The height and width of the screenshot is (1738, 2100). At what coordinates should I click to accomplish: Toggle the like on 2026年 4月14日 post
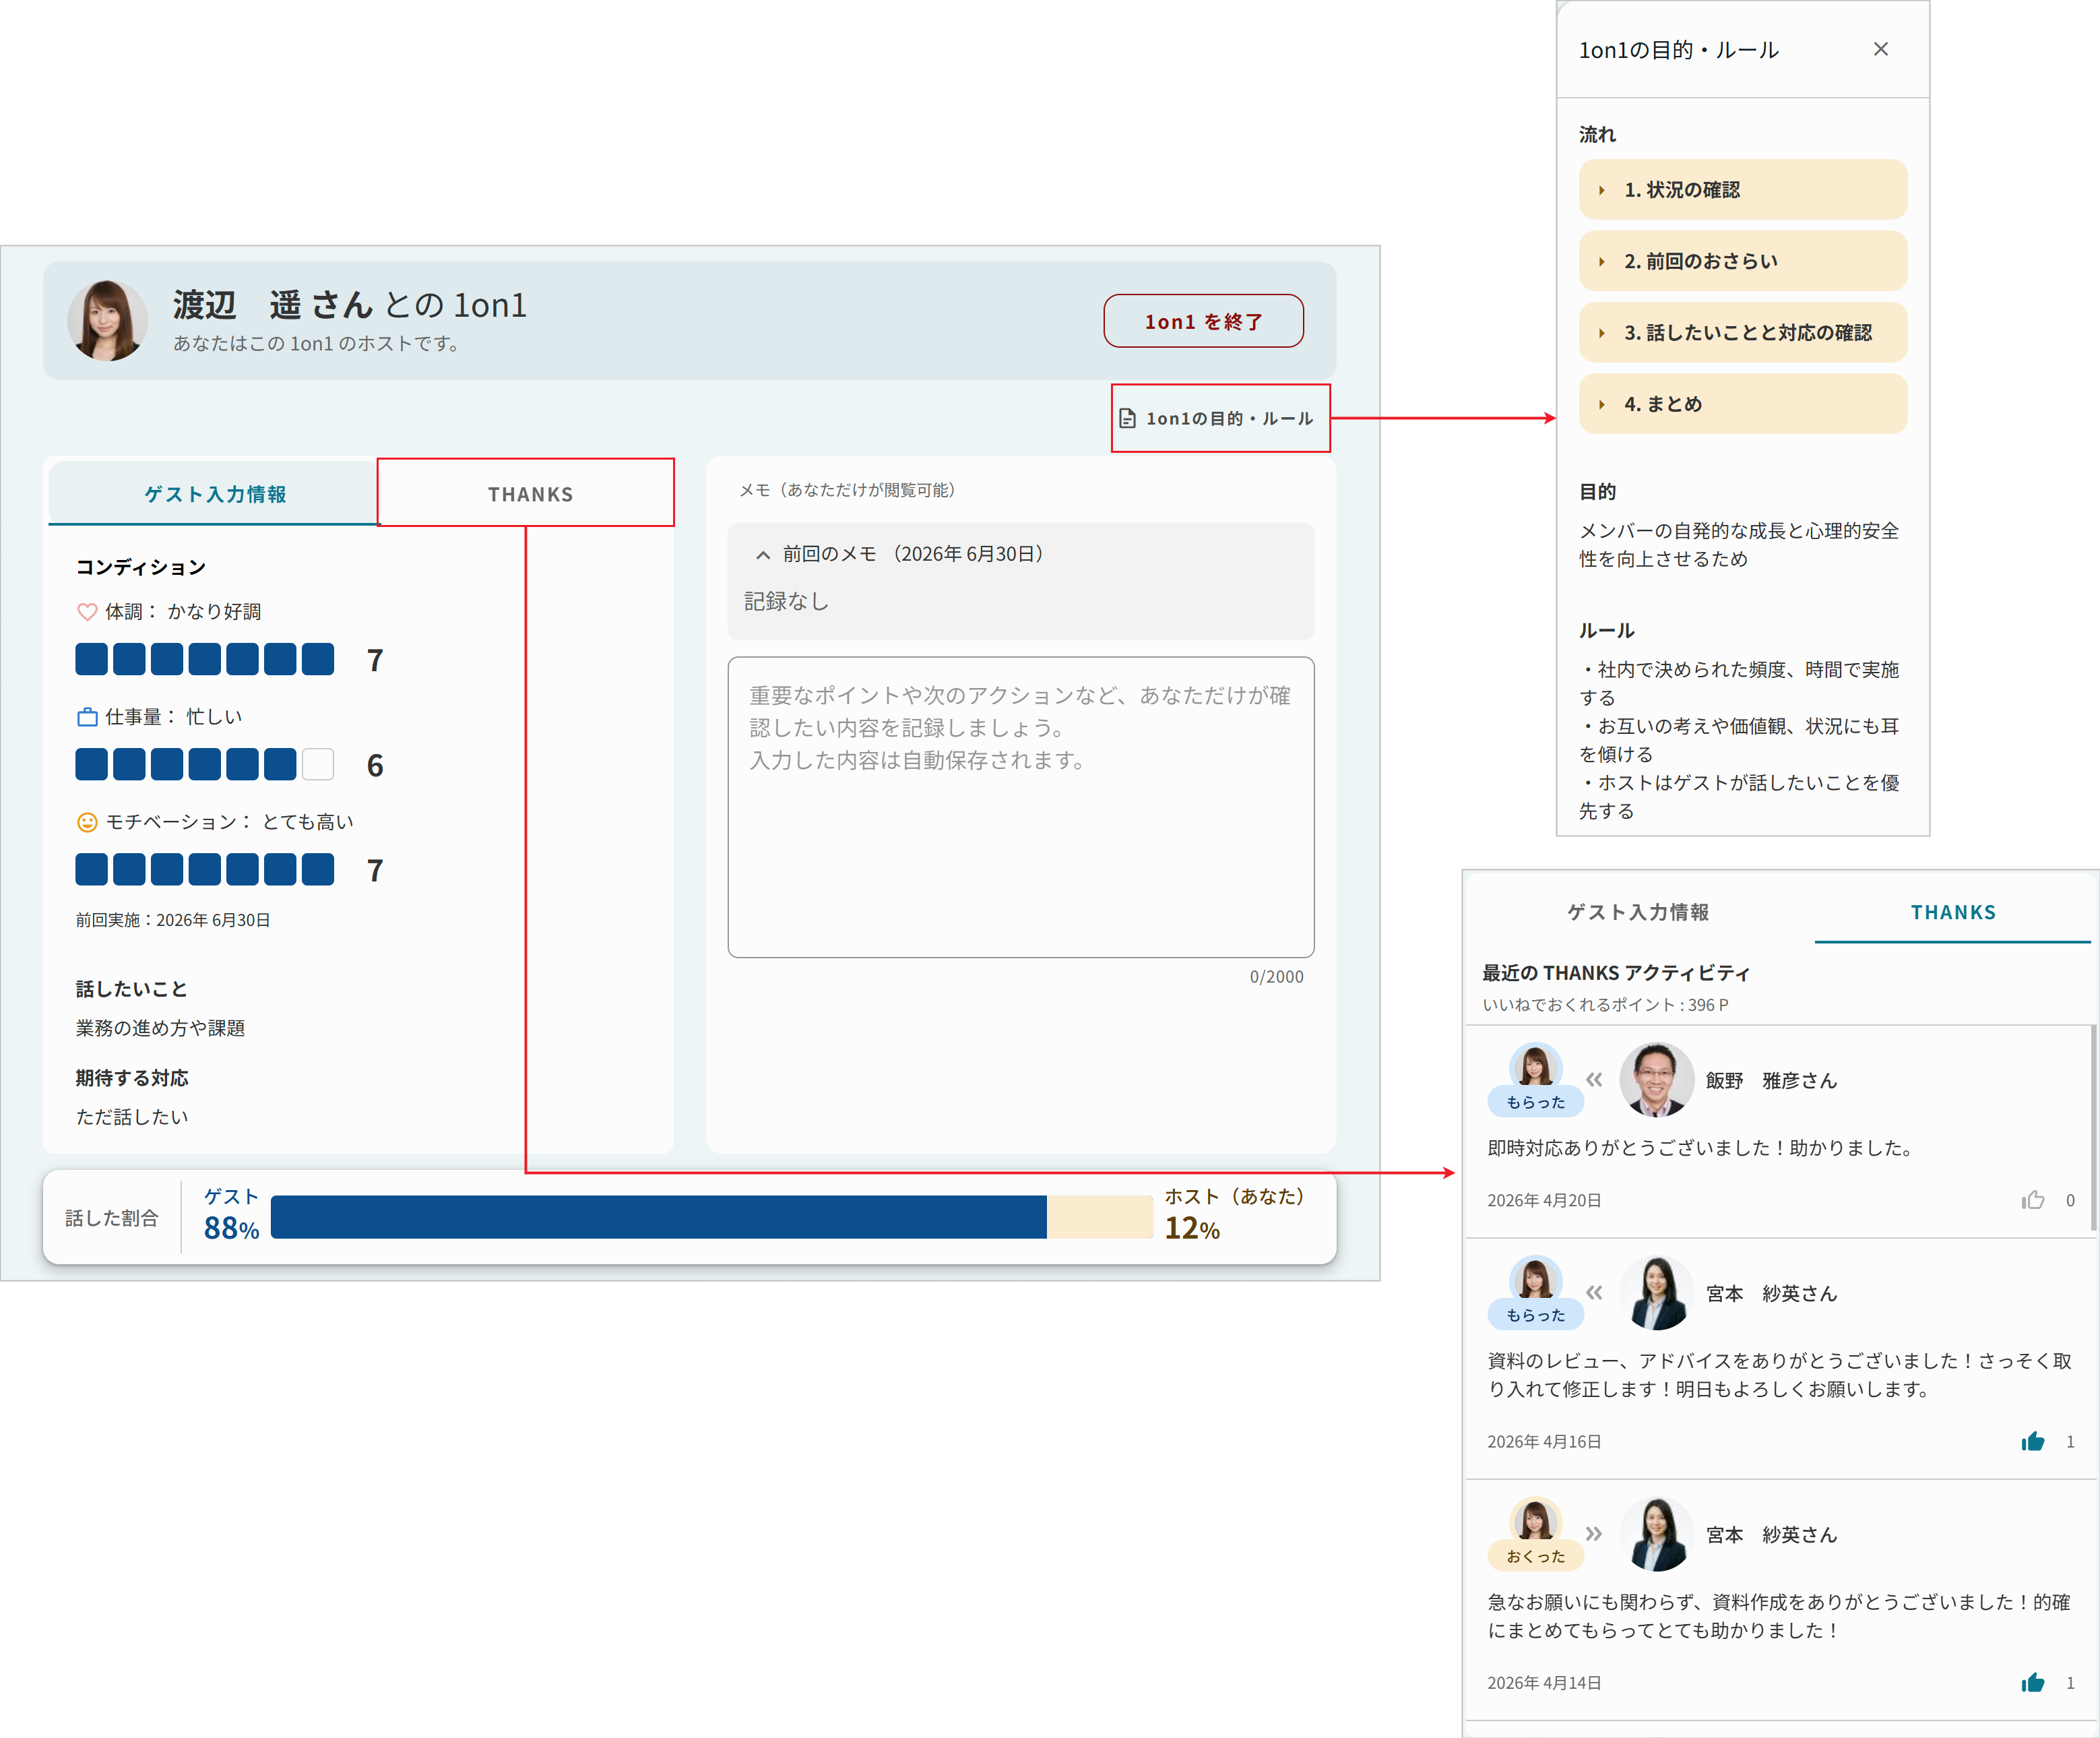coord(2032,1682)
